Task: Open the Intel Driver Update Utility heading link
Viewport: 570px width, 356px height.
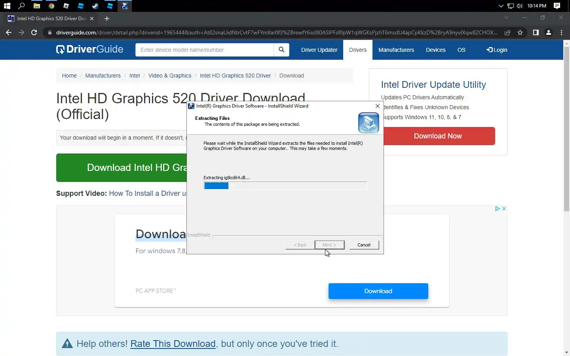Action: click(433, 85)
